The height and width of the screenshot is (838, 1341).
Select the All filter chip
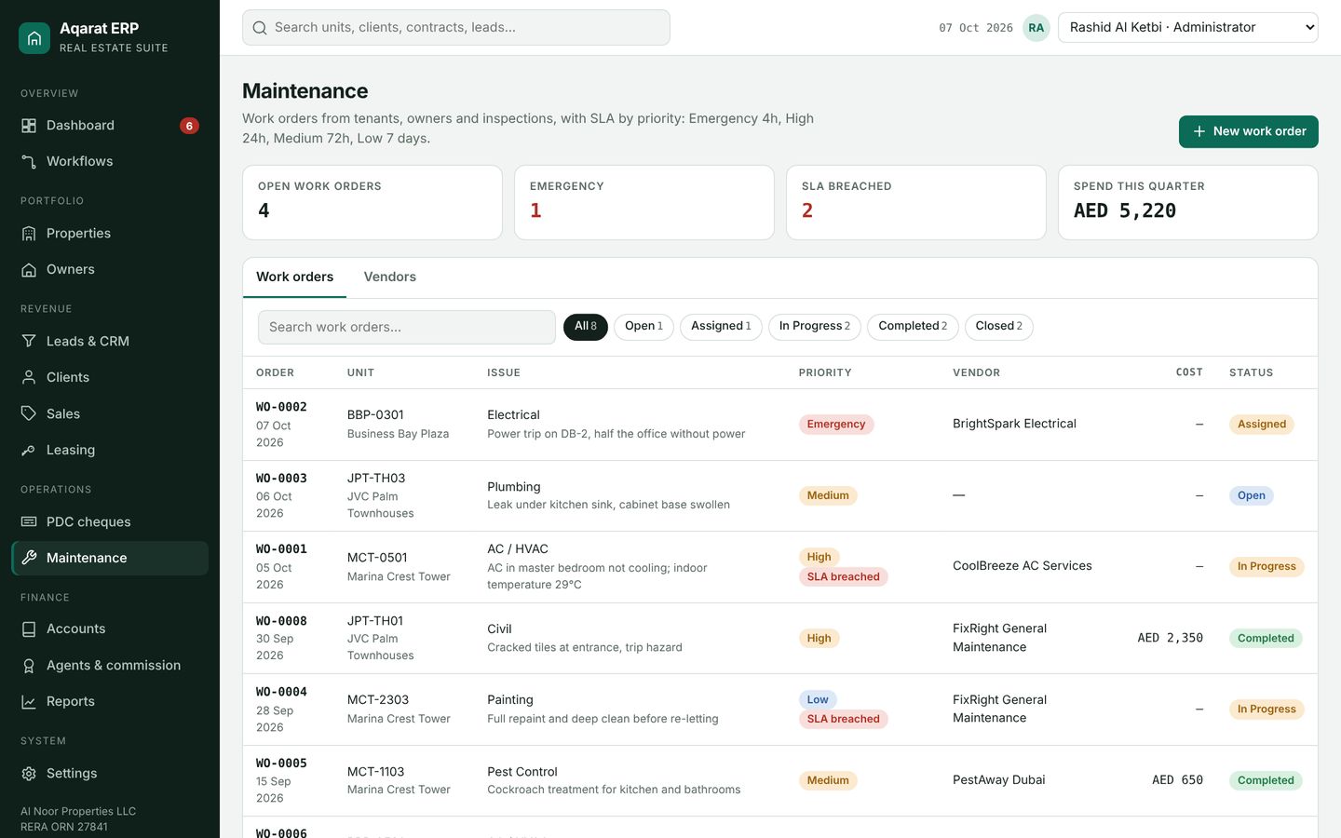(586, 327)
